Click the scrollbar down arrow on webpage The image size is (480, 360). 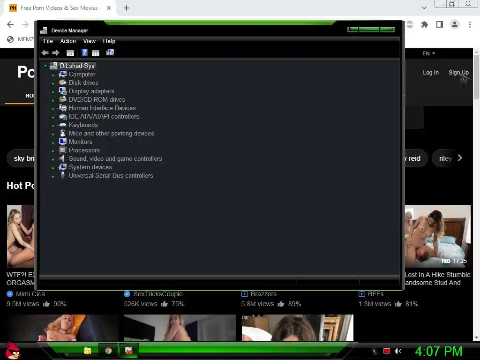coord(476,337)
